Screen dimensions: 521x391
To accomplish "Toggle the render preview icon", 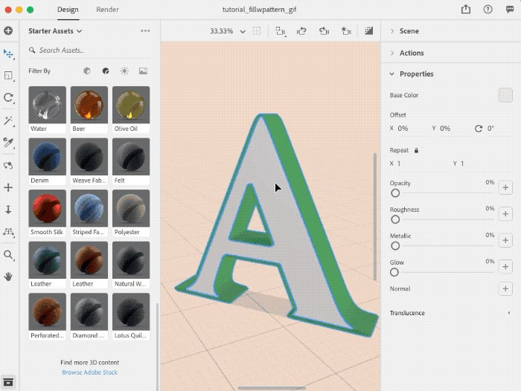I will pyautogui.click(x=369, y=31).
